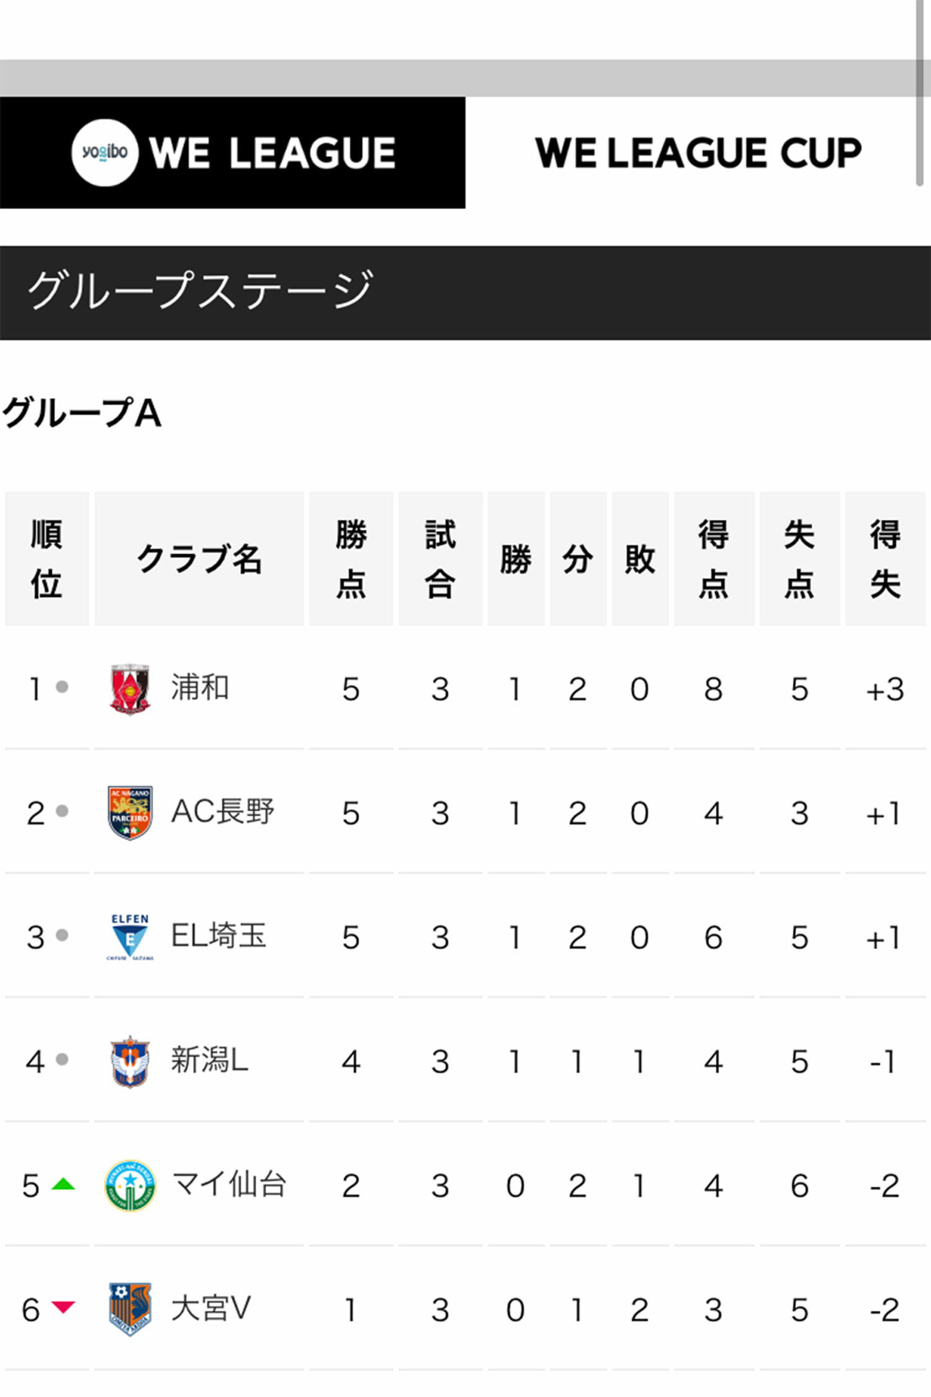Switch to the WE LEAGUE CUP tab
The width and height of the screenshot is (931, 1397).
[698, 153]
